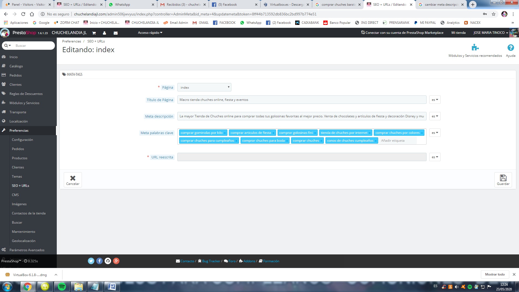The image size is (519, 292).
Task: Delete the 'comprar chuches para boda' tag
Action: (287, 141)
